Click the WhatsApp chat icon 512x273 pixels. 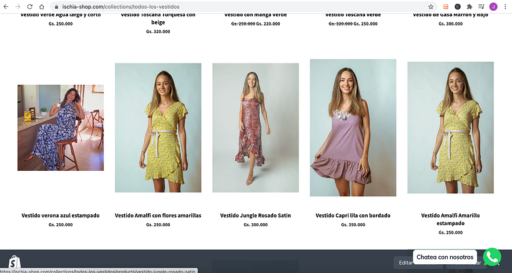(x=492, y=257)
